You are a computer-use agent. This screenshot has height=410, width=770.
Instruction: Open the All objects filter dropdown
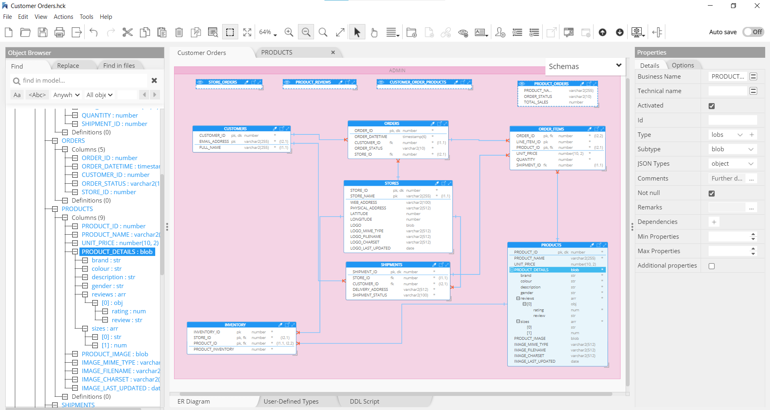99,95
